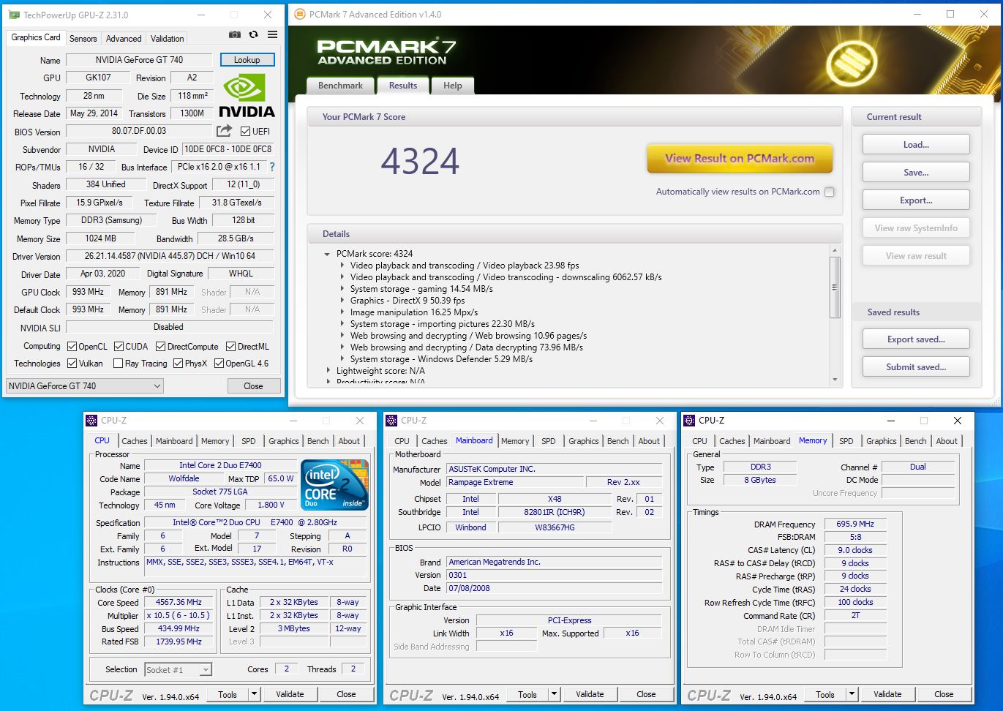Viewport: 1003px width, 711px height.
Task: Collapse the PCMark score tree node
Action: tap(327, 254)
